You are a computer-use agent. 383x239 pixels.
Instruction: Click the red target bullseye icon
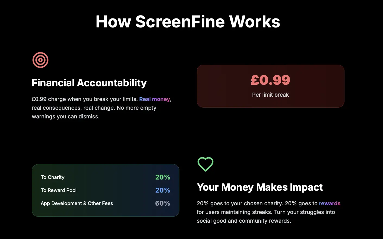40,60
